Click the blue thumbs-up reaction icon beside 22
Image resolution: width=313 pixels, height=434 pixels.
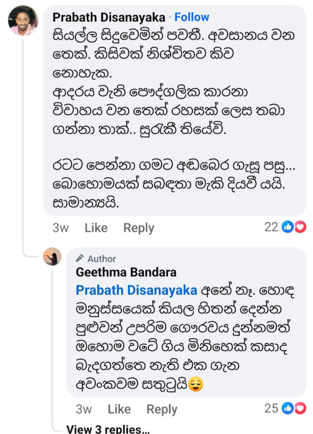coord(288,227)
